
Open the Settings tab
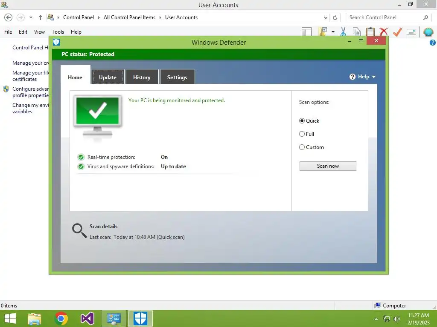[x=177, y=77]
